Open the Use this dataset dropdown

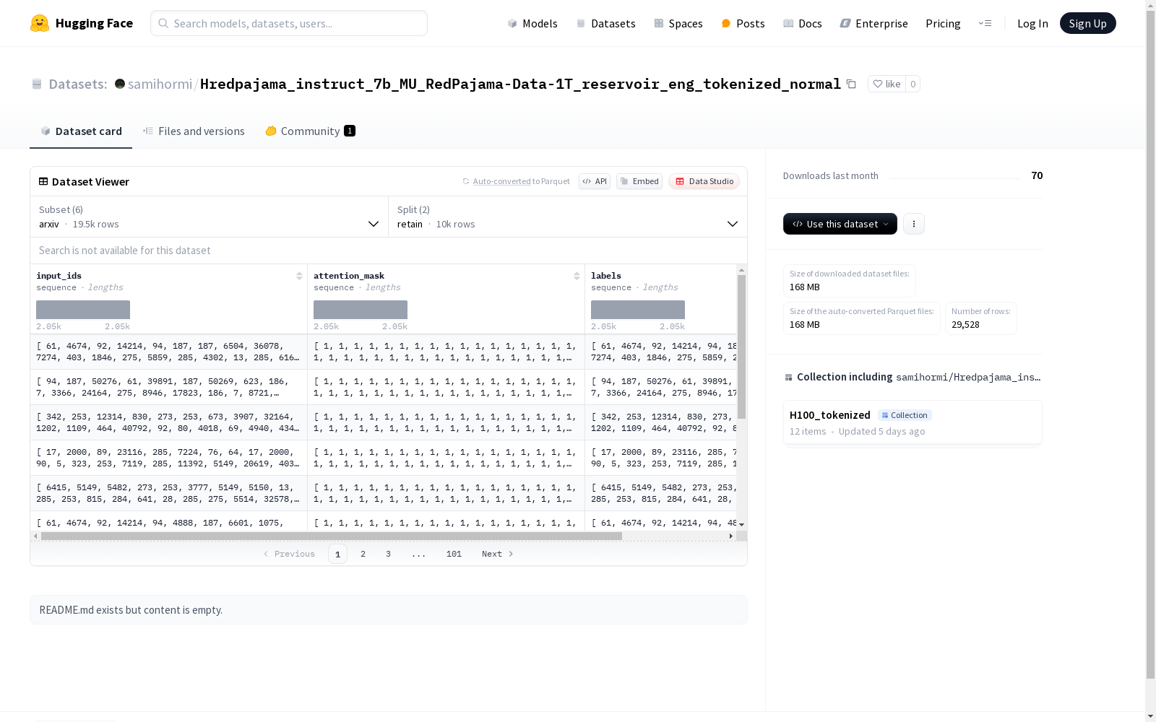coord(840,224)
